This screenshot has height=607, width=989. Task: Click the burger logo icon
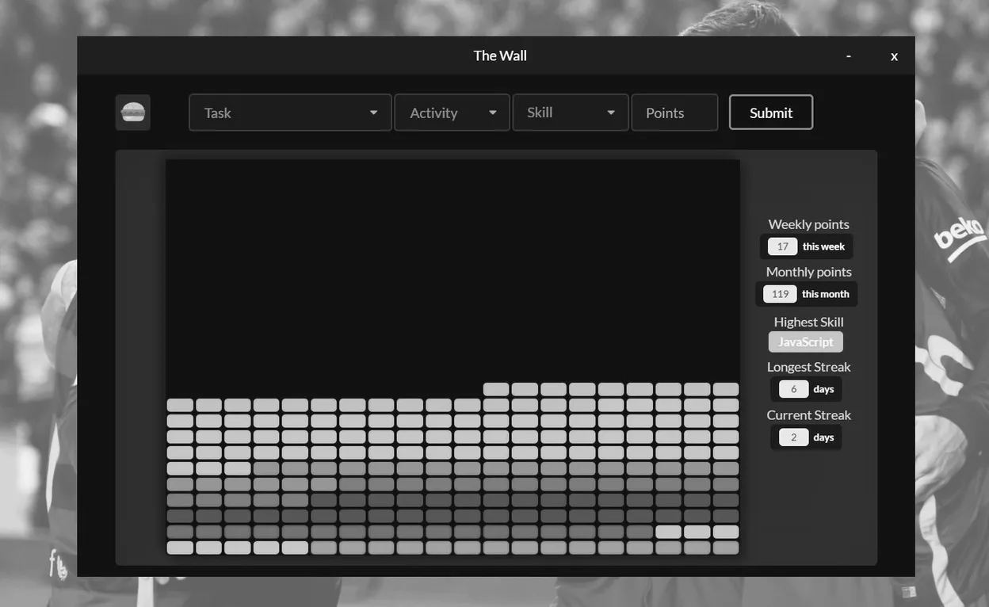132,113
